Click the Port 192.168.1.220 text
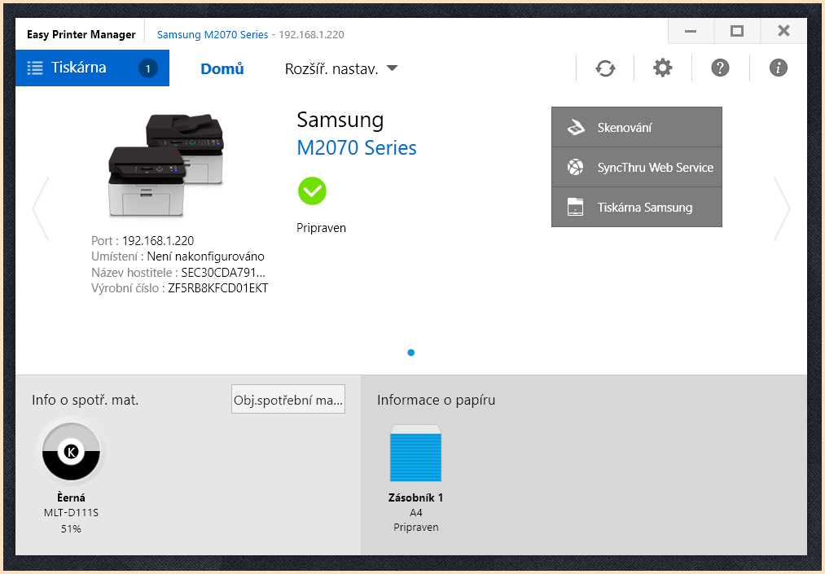The height and width of the screenshot is (574, 825). [143, 241]
